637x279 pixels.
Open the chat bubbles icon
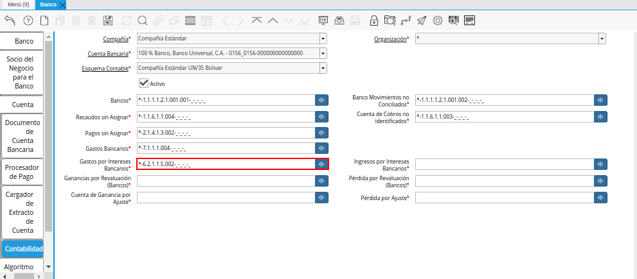[174, 21]
